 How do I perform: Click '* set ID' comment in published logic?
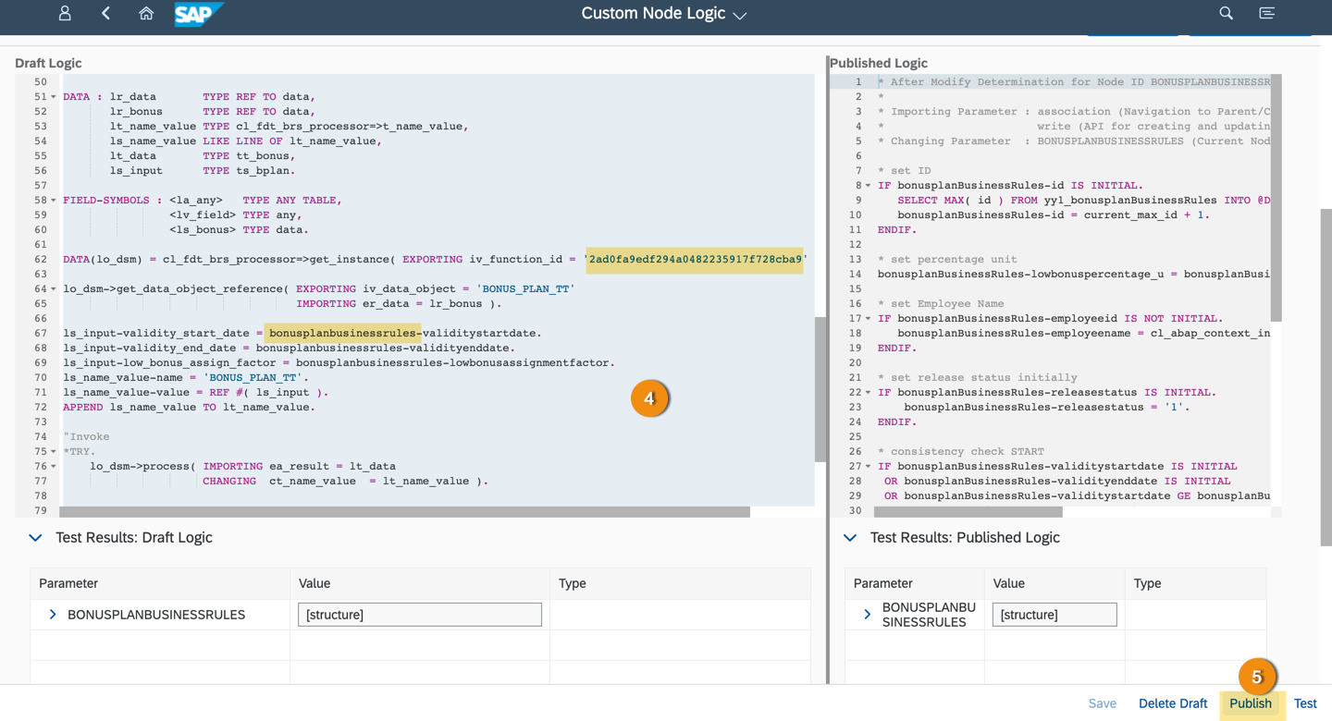[x=905, y=171]
